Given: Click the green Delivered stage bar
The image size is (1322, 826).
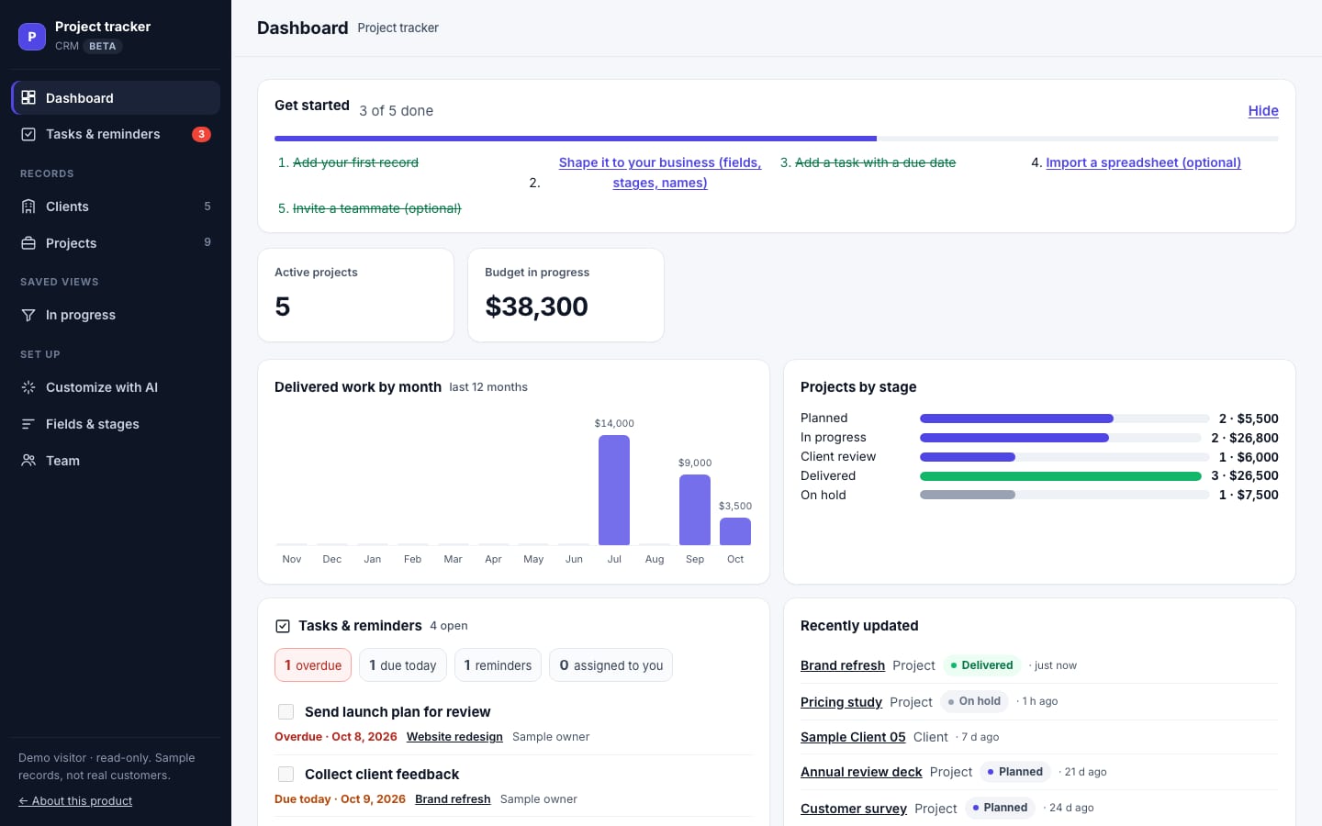Looking at the screenshot, I should (x=1060, y=476).
